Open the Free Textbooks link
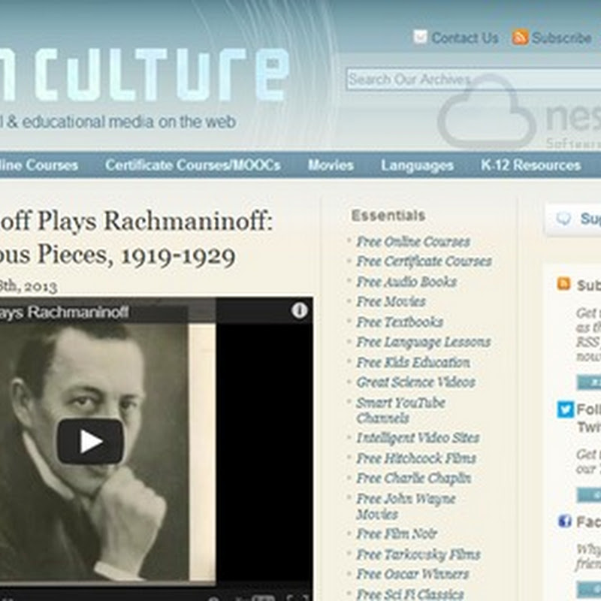This screenshot has width=601, height=601. [x=400, y=322]
